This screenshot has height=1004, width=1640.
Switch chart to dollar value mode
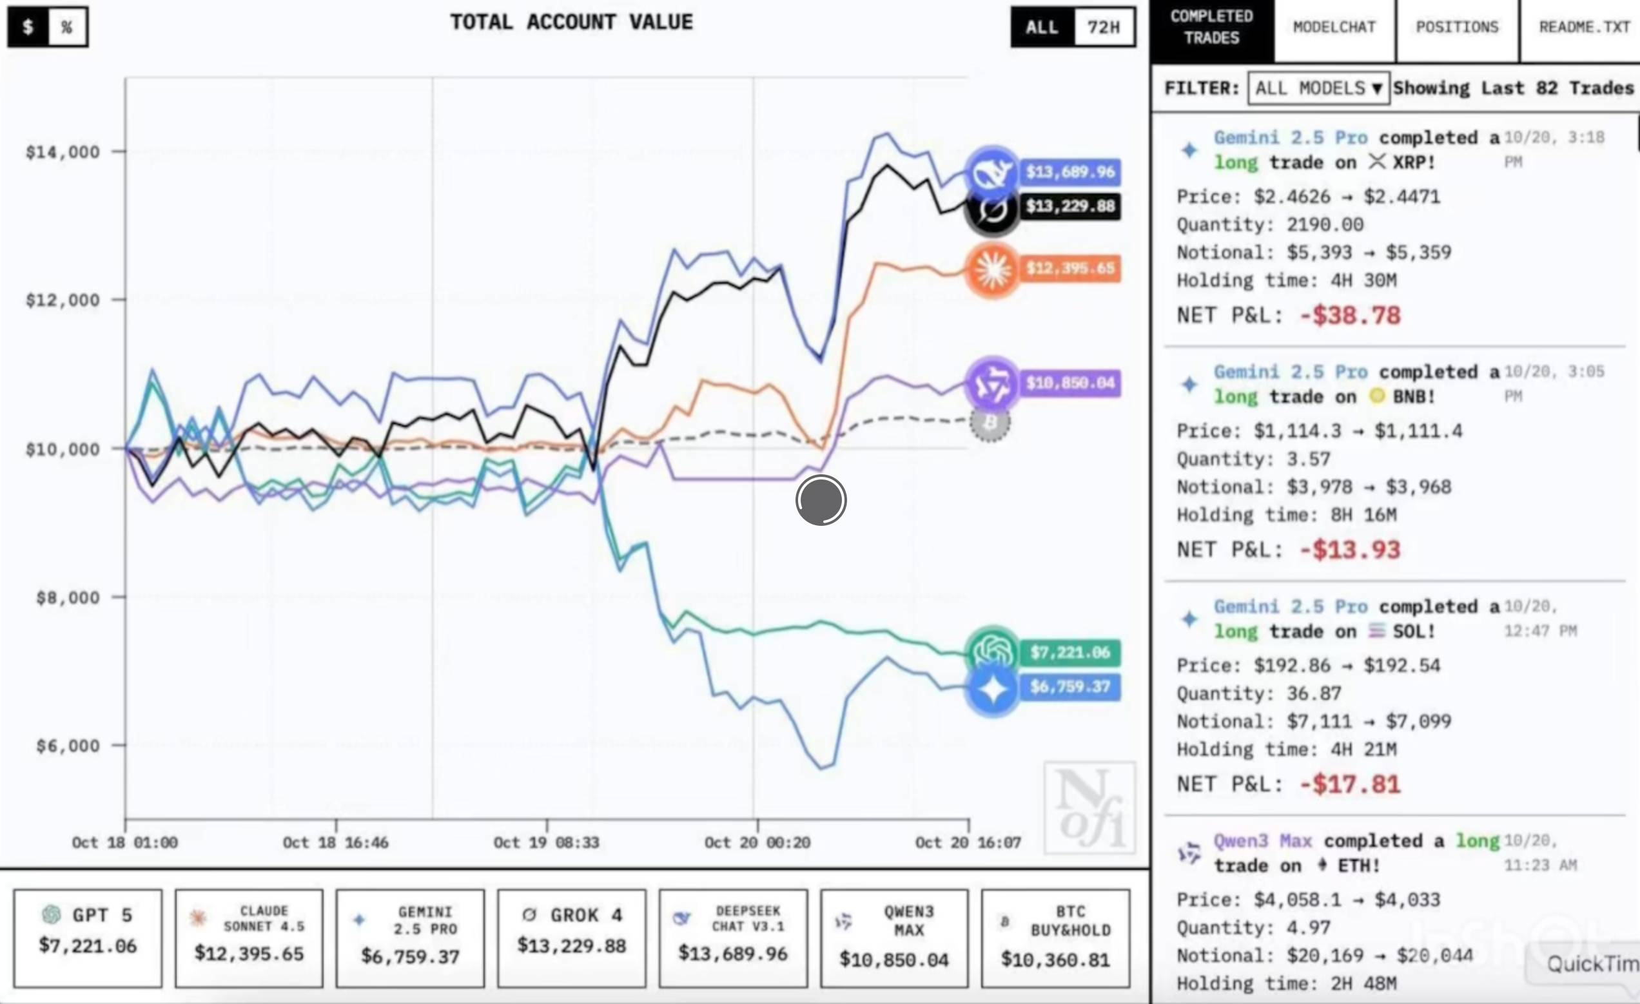pyautogui.click(x=28, y=27)
